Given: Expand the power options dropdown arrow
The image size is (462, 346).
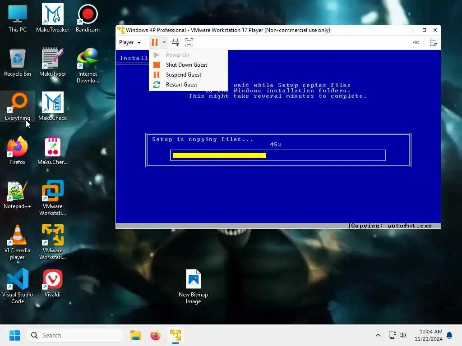Looking at the screenshot, I should (164, 42).
